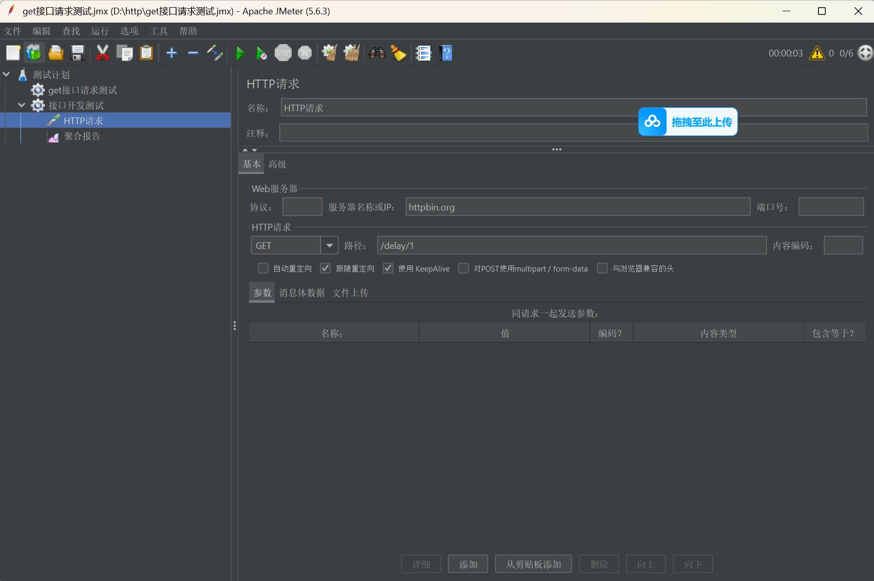Click the Collapse all minus icon
This screenshot has width=874, height=581.
point(193,53)
